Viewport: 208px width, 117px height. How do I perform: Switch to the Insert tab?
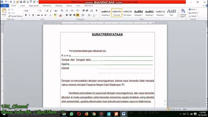[22, 6]
